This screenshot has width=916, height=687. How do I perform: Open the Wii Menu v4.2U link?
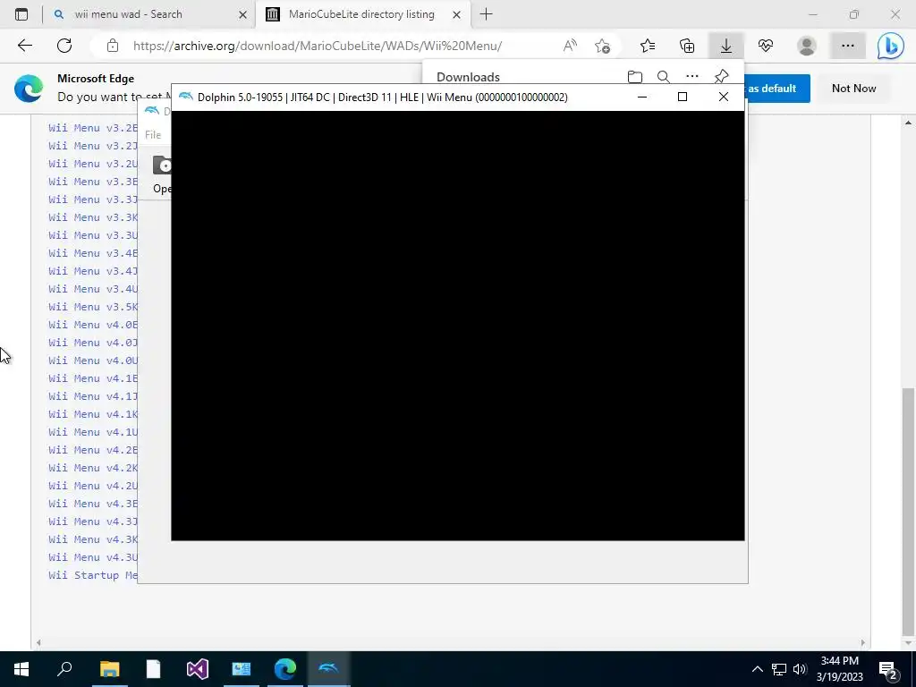pos(93,486)
